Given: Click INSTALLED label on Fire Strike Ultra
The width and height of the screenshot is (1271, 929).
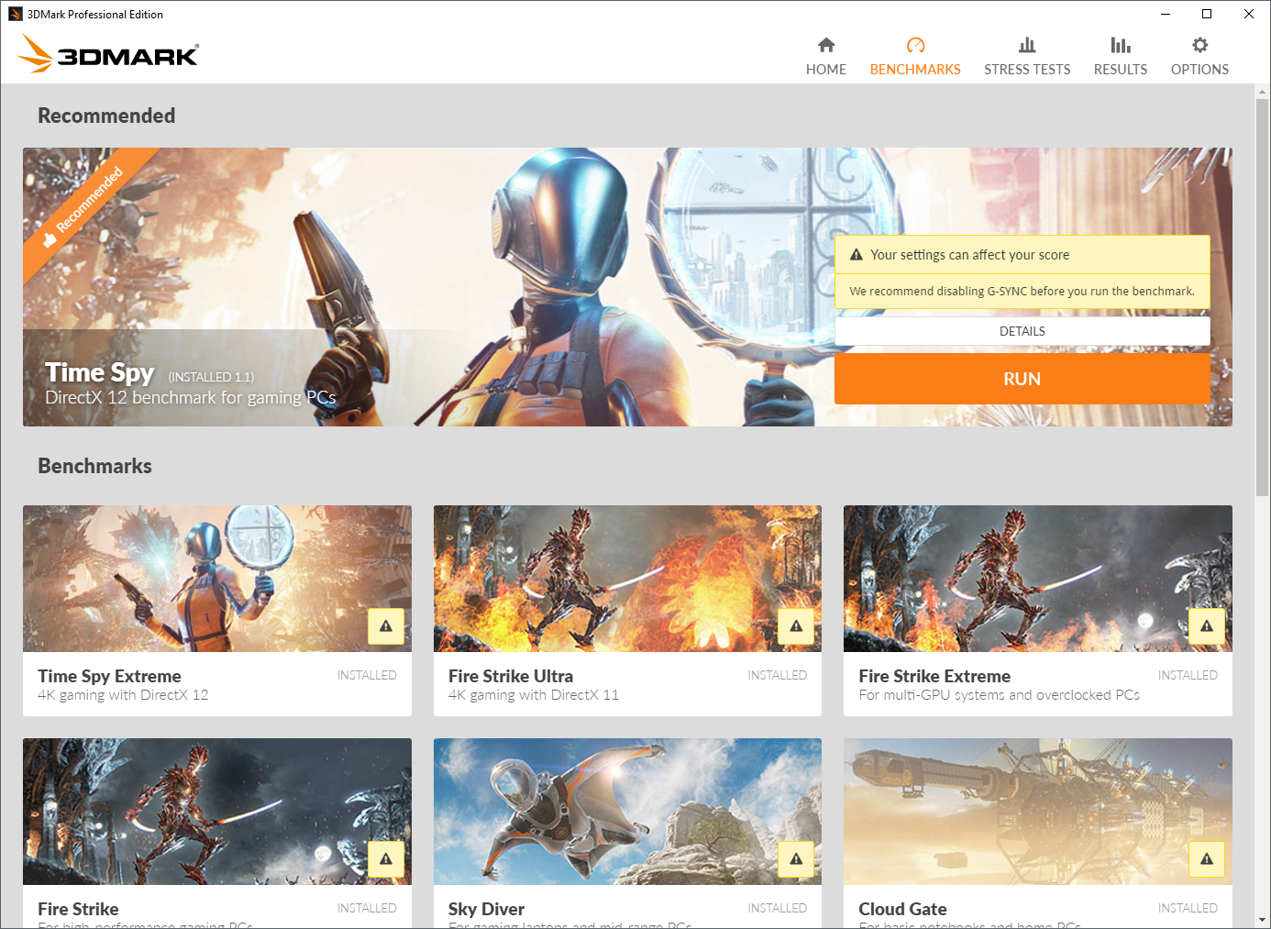Looking at the screenshot, I should (777, 675).
